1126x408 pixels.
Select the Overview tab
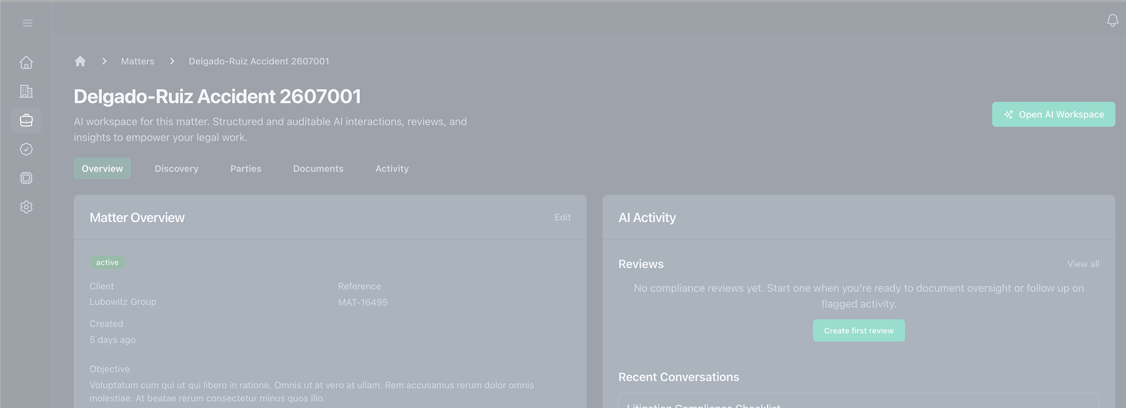(x=102, y=169)
